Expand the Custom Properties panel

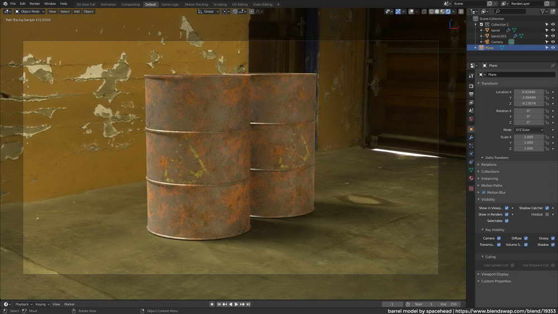496,281
